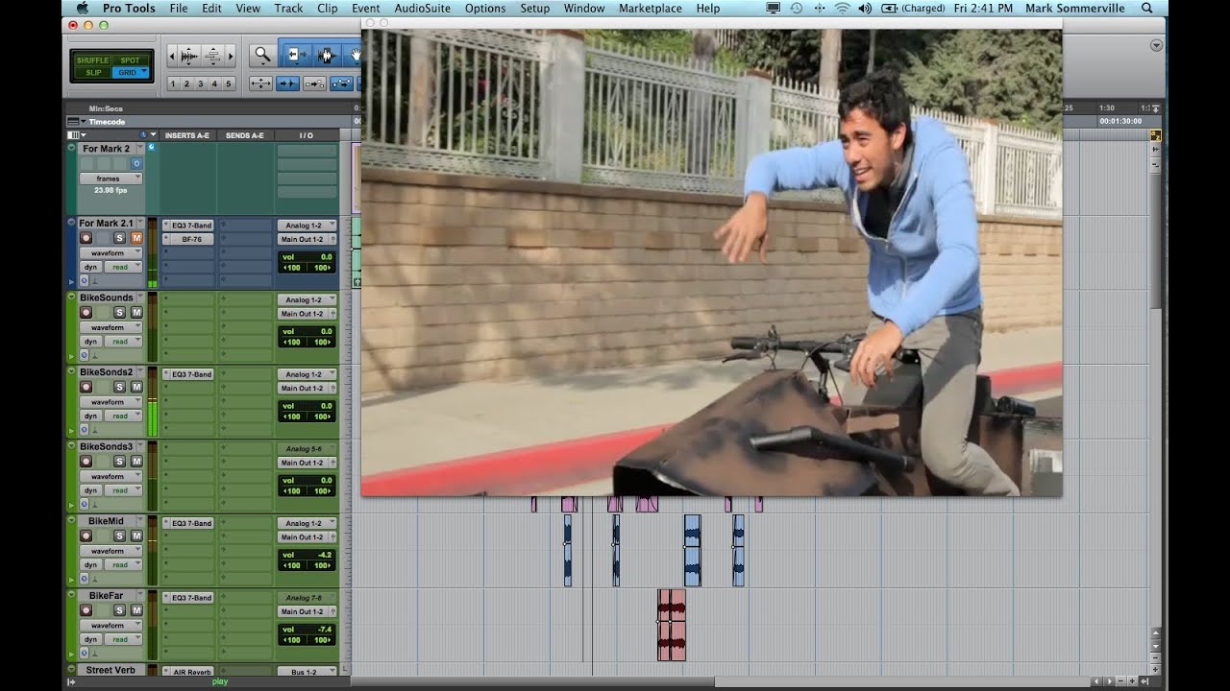Open the Spotlight search magnifier icon
The height and width of the screenshot is (691, 1230).
click(x=1147, y=8)
